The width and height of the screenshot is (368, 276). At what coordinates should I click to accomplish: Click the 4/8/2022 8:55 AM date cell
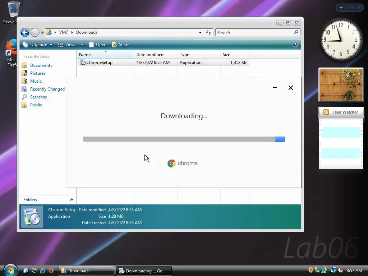pos(153,63)
